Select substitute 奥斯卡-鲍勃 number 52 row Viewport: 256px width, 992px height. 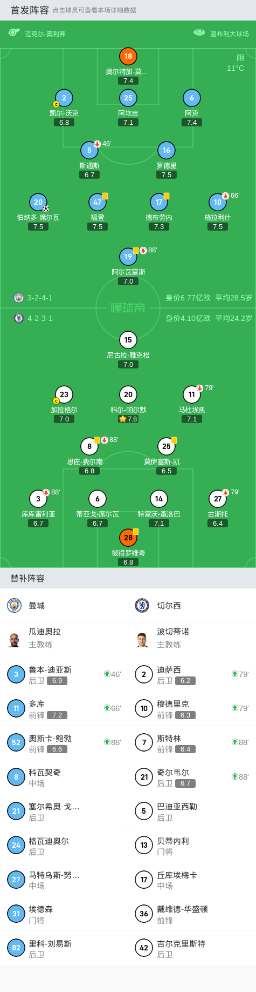(x=64, y=742)
